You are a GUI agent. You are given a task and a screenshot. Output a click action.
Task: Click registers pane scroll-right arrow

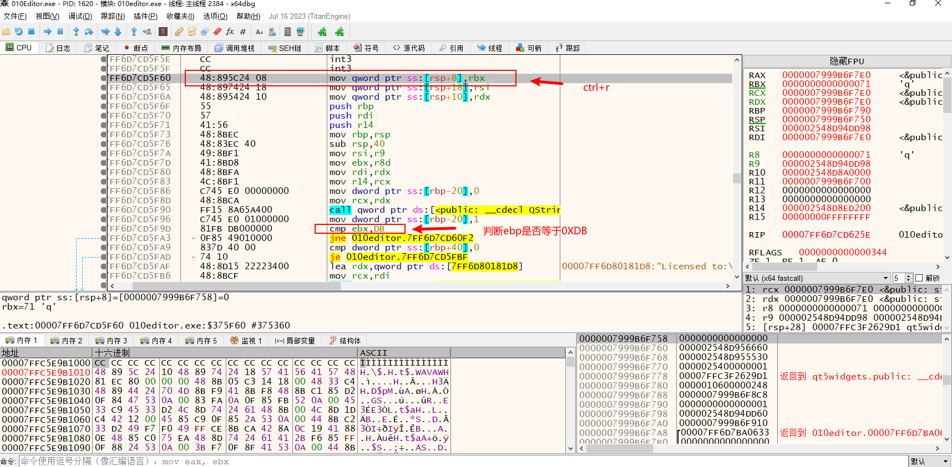(938, 266)
